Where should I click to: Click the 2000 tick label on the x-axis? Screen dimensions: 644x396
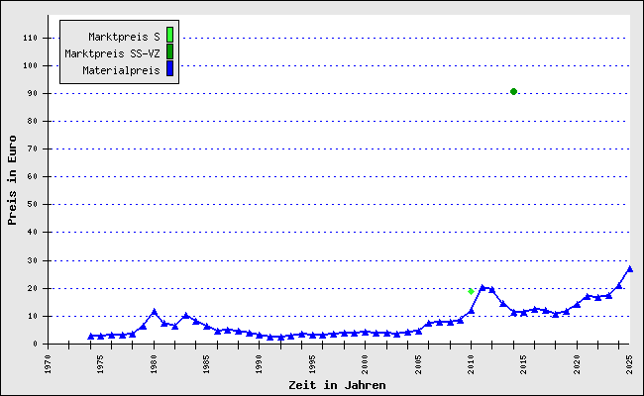(366, 363)
